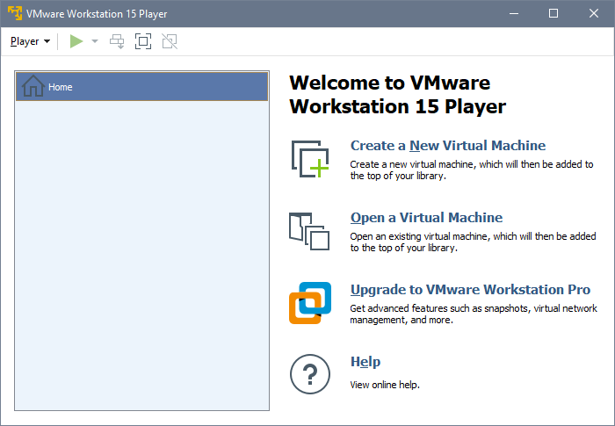Click 'Create a new virtual machine, which' description

[472, 170]
